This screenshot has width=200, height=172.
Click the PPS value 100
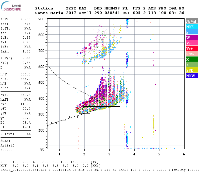(x=162, y=13)
